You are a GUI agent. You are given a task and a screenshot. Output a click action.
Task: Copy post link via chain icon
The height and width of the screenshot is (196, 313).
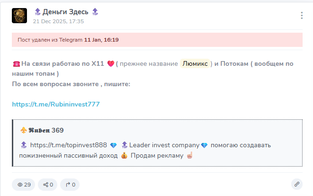297,184
